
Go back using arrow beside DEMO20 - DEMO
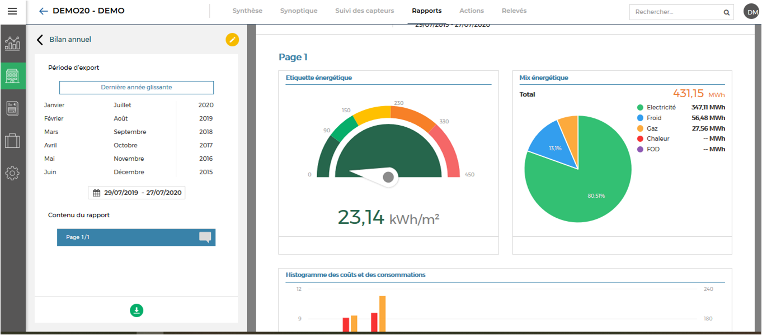[43, 11]
